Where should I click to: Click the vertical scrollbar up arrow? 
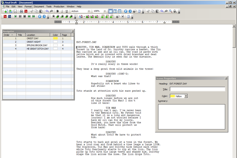[234, 26]
